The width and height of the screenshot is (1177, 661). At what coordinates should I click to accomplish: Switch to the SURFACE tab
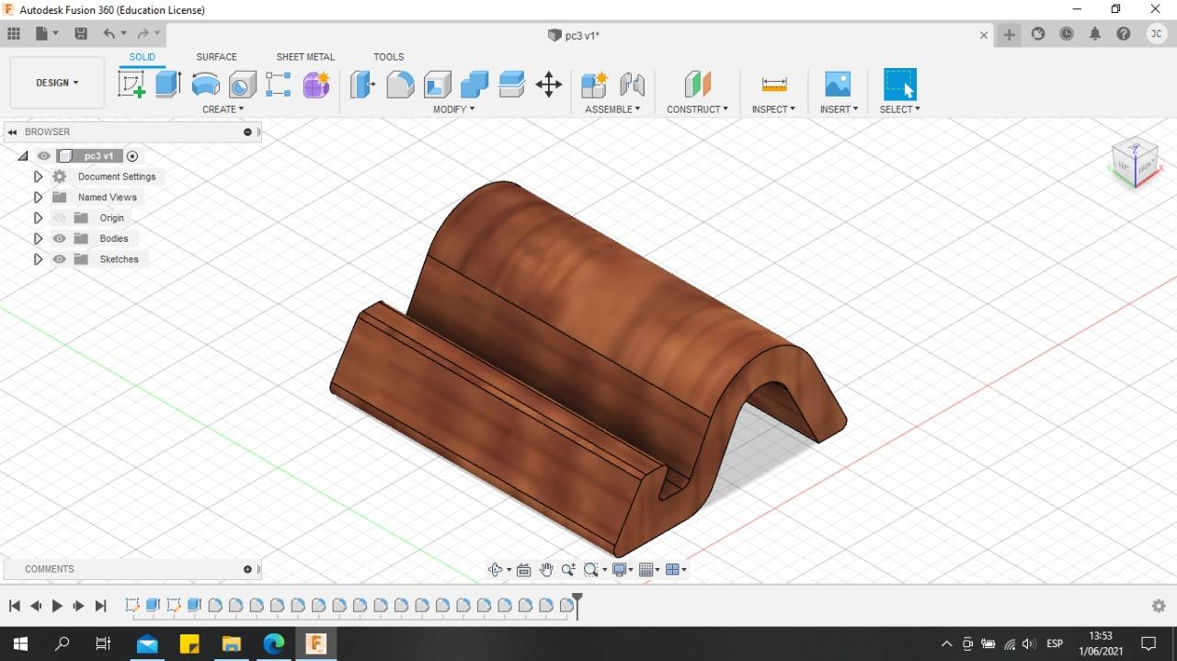[x=216, y=57]
